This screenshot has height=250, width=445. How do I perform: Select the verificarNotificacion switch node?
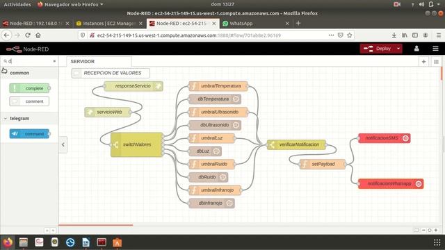[x=296, y=144]
